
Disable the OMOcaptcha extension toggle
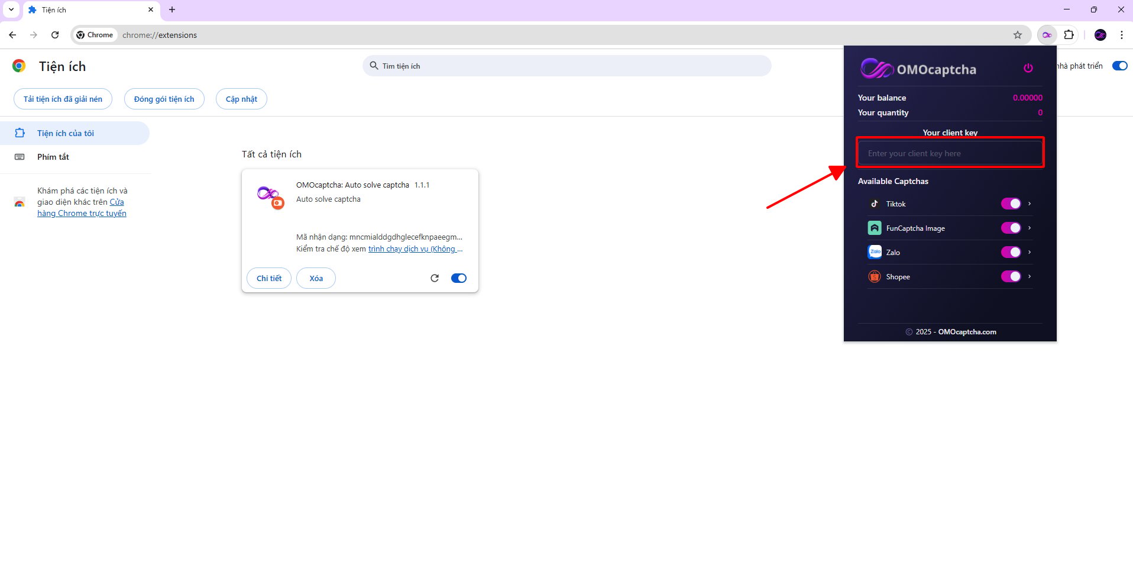pyautogui.click(x=459, y=278)
